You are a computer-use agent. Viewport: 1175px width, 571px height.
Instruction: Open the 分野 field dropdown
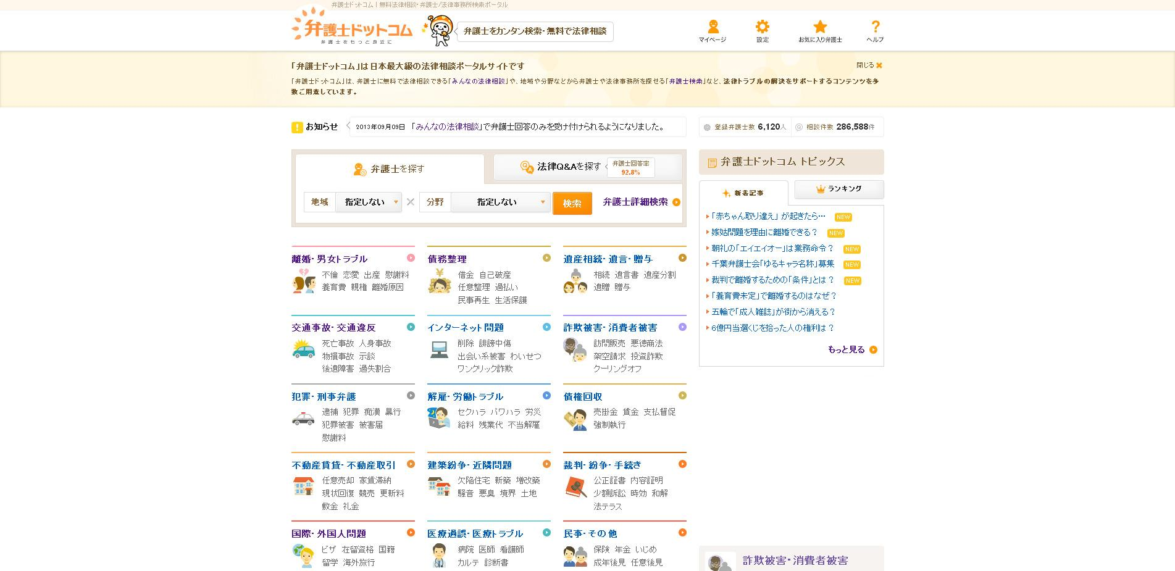(x=500, y=202)
